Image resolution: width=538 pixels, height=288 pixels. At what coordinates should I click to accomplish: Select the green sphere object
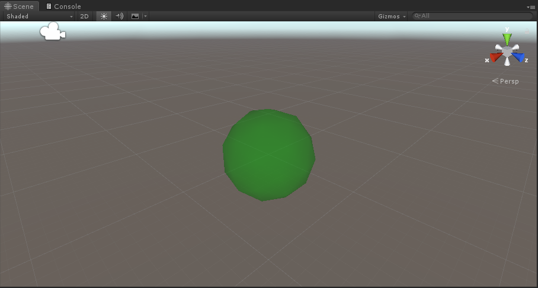point(269,155)
